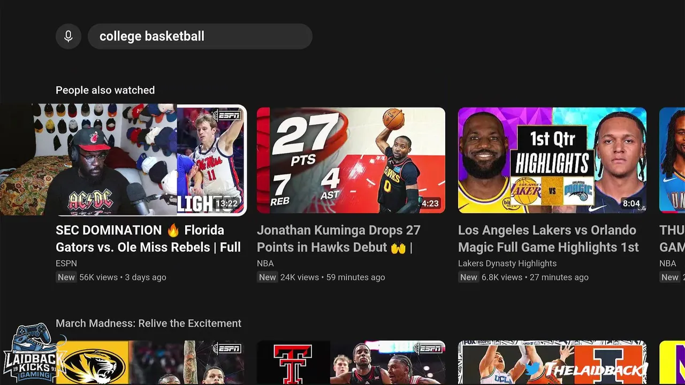Select the 'Lakers Dynasty Highlights' channel name
685x385 pixels.
click(507, 263)
